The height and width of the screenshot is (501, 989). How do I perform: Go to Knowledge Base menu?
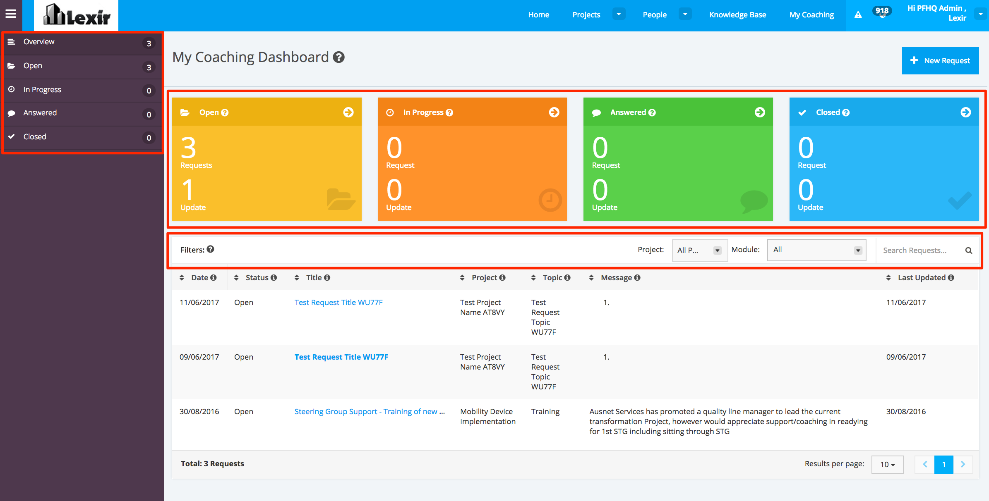click(737, 15)
